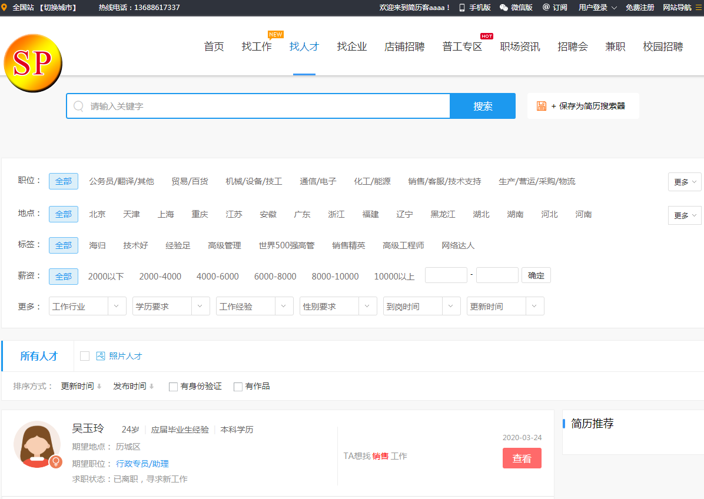Select 全部 in the 薪资 row
Image resolution: width=704 pixels, height=499 pixels.
coord(64,277)
